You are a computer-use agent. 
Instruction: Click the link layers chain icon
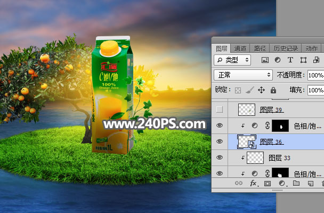click(239, 183)
